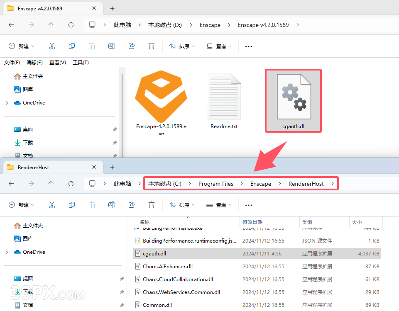Sort files by 修改日期 column header
Viewport: 399px width, 311px height.
coord(252,222)
